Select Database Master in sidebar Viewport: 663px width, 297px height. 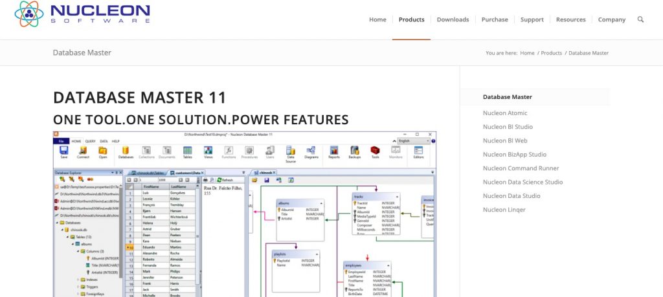coord(508,97)
